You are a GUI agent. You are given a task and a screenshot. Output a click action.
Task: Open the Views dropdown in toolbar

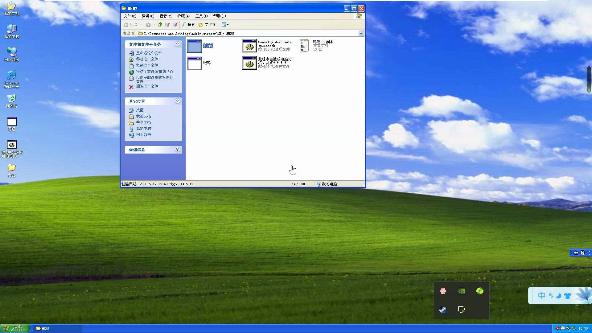[x=225, y=25]
